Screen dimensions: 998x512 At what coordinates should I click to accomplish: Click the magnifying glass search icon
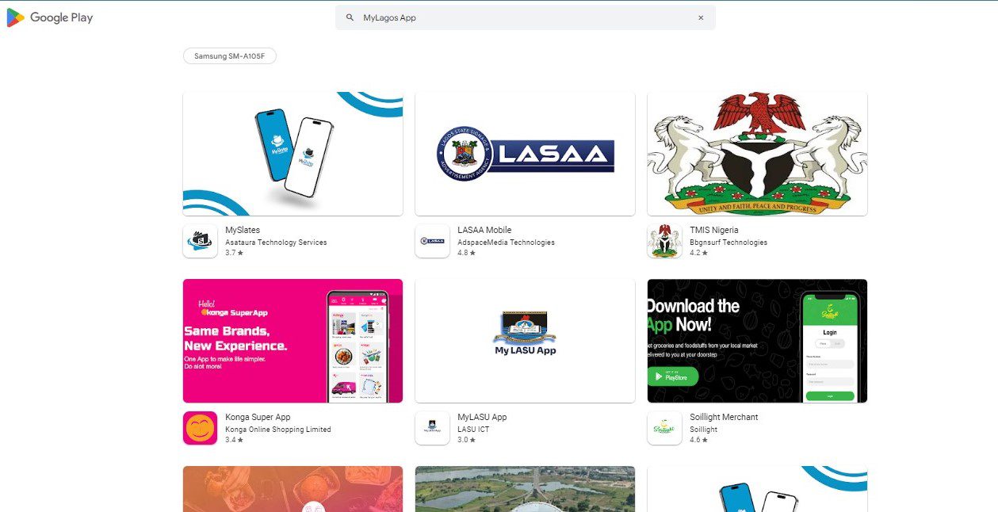pos(350,16)
